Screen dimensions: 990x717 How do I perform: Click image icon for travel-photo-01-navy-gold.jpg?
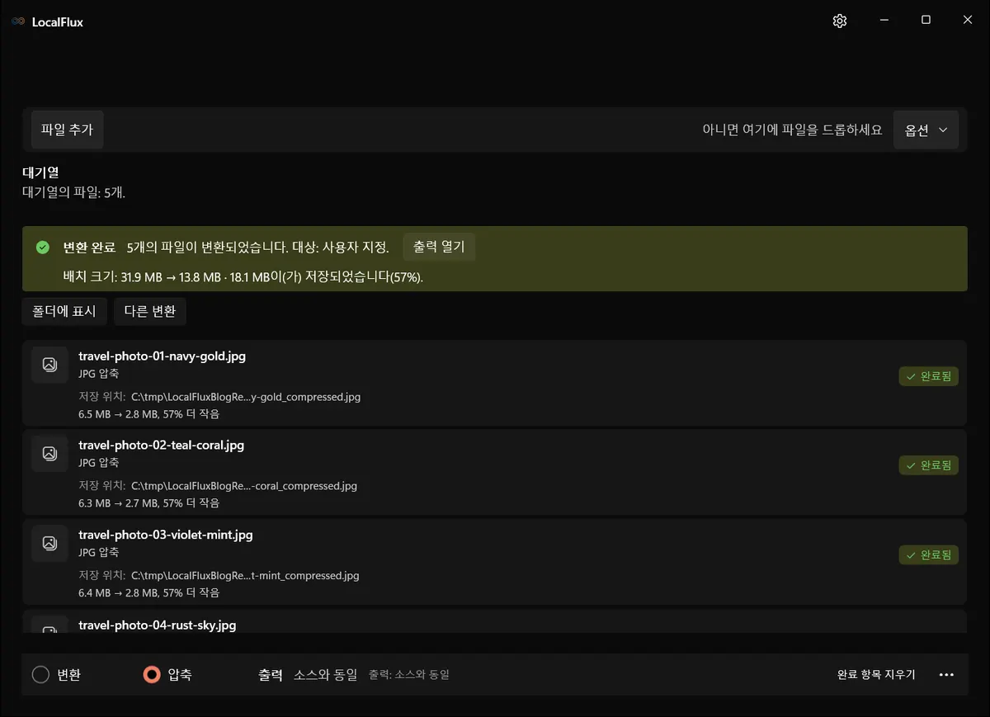[49, 365]
